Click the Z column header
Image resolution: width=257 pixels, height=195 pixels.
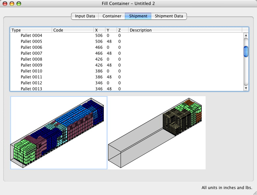pyautogui.click(x=123, y=30)
